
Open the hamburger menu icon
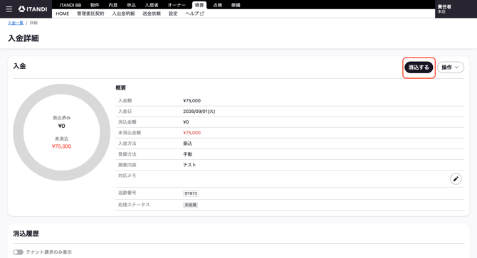9,9
